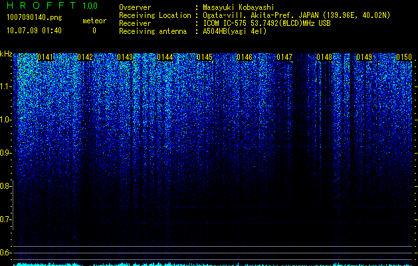Click the timestamp 10.07.09 01:40
The image size is (418, 266).
(34, 31)
